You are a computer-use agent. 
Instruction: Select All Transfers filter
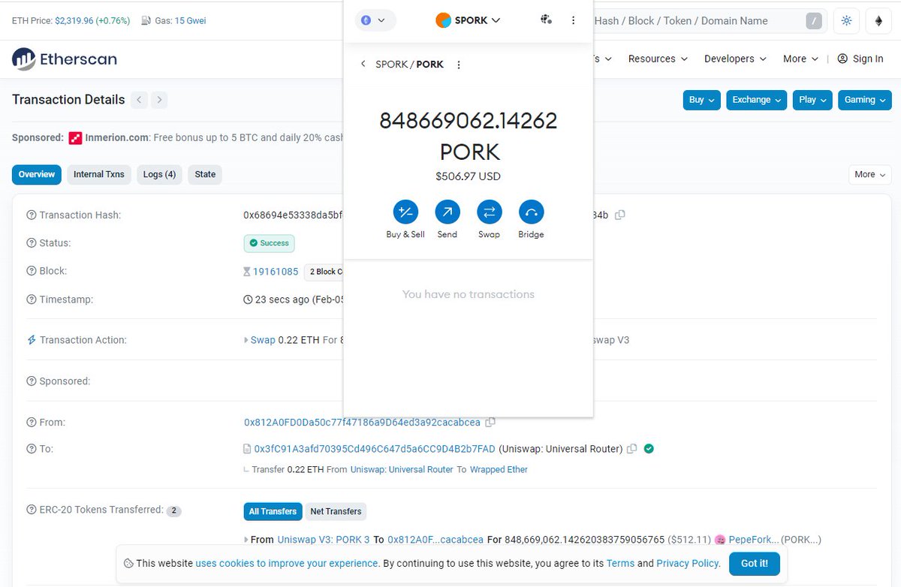pyautogui.click(x=273, y=511)
